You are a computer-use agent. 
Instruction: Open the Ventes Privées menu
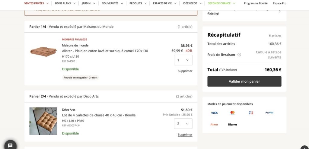[37, 3]
